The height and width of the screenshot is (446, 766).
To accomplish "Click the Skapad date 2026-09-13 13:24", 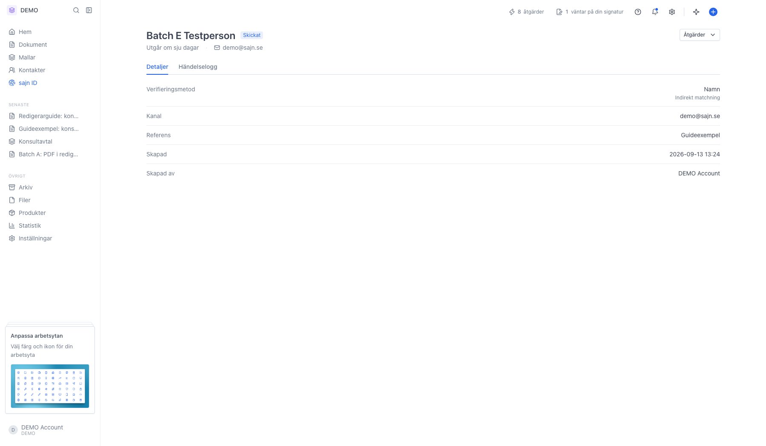I will coord(695,154).
